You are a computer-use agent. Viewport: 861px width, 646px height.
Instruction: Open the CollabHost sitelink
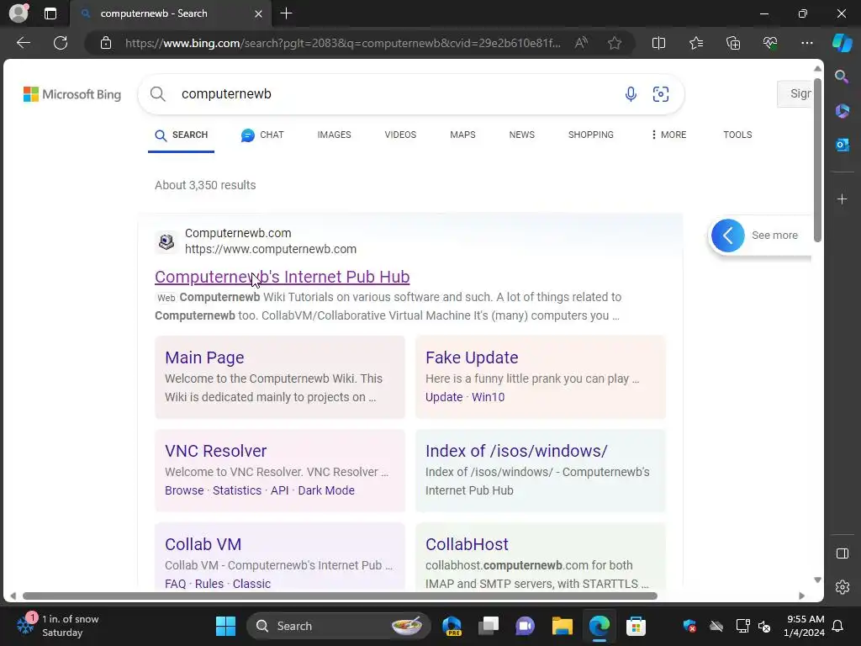(x=467, y=544)
